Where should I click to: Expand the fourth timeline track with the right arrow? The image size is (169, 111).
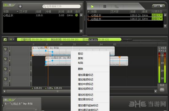[10, 81]
